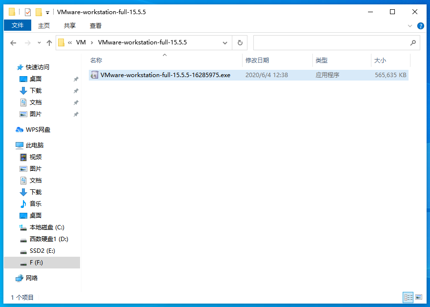430x307 pixels.
Task: Sort by 大小 column header
Action: [390, 61]
